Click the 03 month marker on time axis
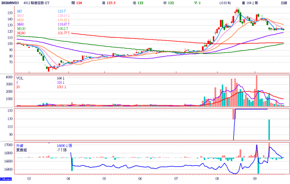This screenshot has height=184, width=290. click(x=29, y=179)
